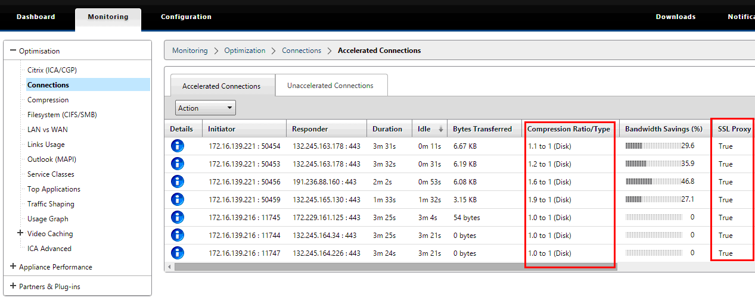Screen dimensions: 755x304
Task: Open the Action dropdown
Action: [206, 108]
